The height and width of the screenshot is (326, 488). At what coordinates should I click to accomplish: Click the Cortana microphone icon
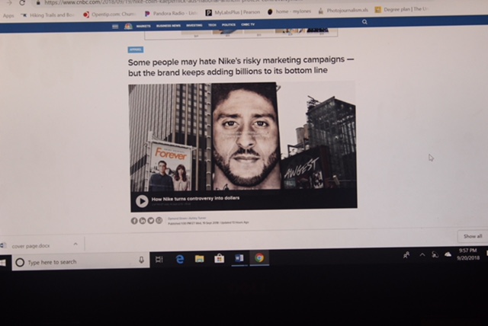pos(141,260)
